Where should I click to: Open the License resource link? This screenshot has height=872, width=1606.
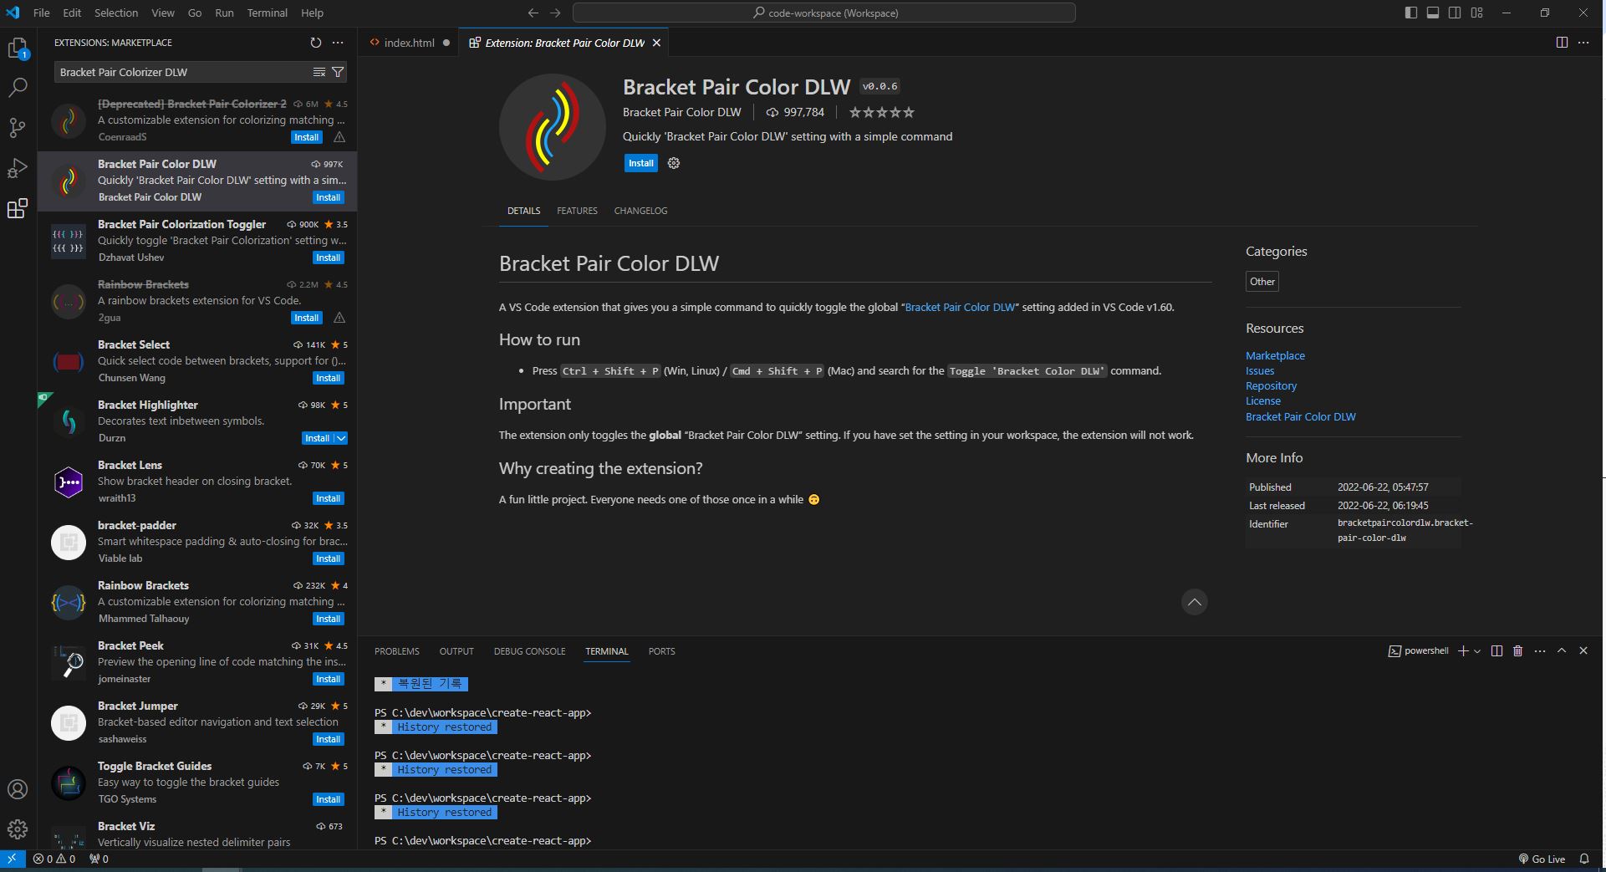pos(1262,400)
